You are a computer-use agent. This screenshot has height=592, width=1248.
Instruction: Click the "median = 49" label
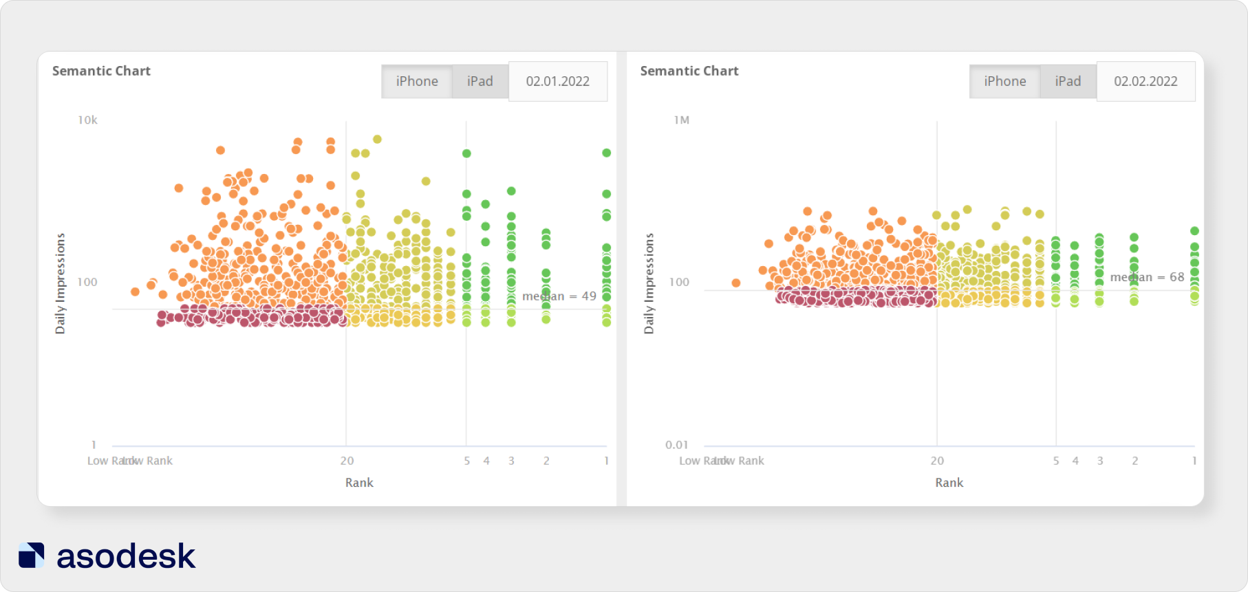(559, 296)
